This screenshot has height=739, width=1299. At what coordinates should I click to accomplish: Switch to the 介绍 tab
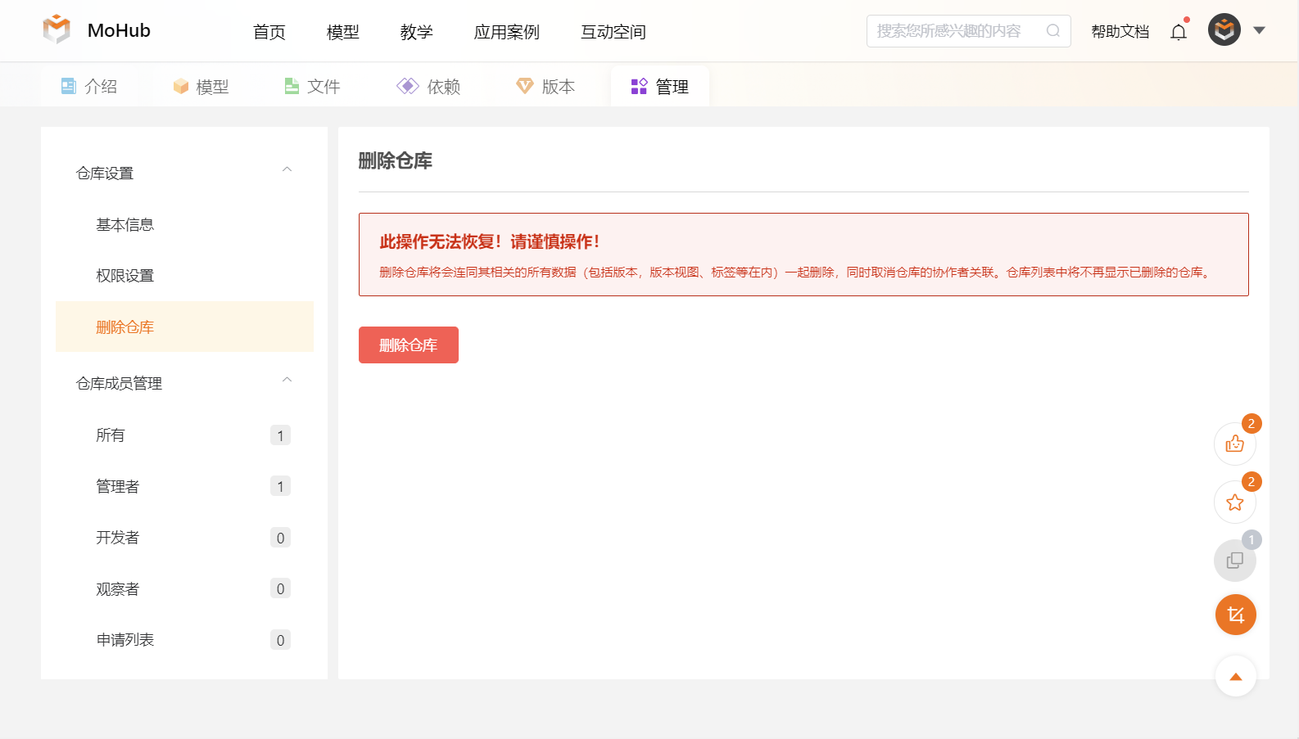click(x=89, y=86)
